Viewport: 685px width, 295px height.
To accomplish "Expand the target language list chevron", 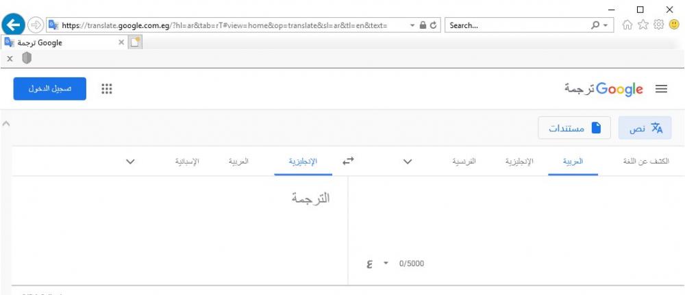I will coord(130,162).
